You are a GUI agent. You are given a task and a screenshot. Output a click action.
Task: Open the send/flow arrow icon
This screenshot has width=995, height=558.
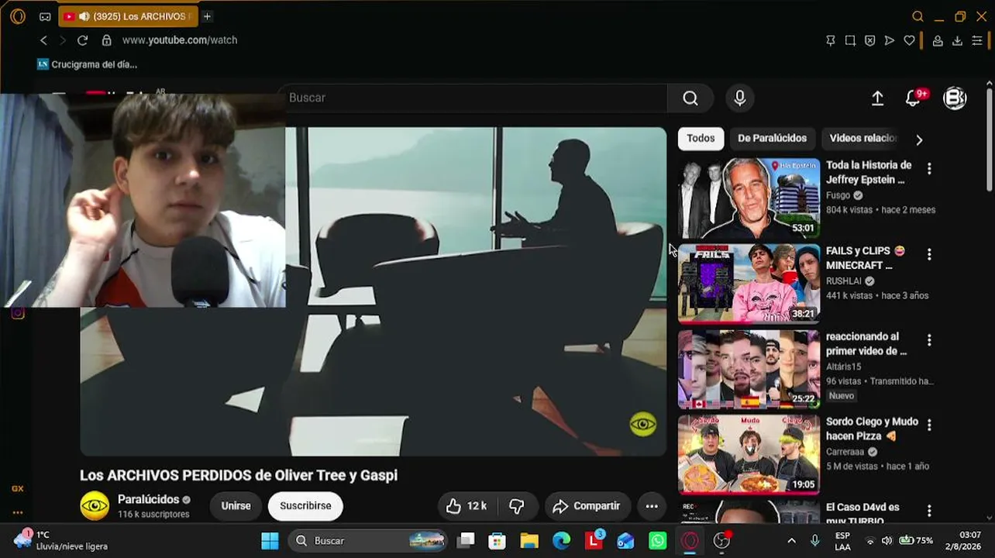890,40
